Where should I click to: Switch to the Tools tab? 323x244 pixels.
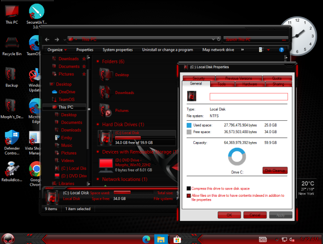[222, 84]
